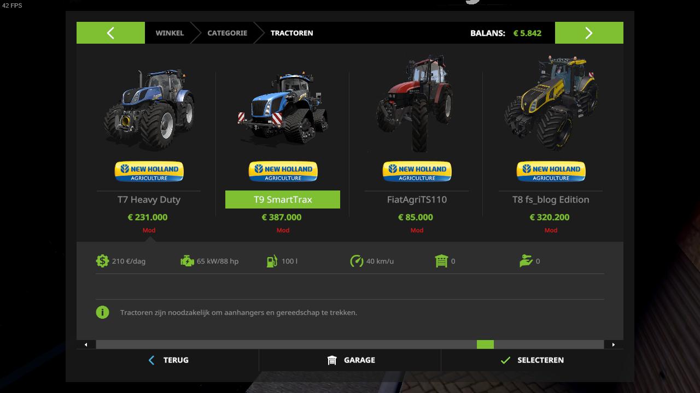Click the max speed gauge icon
This screenshot has height=393, width=700.
(x=357, y=261)
